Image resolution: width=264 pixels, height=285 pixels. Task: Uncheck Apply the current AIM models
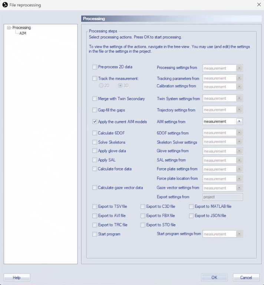click(95, 122)
